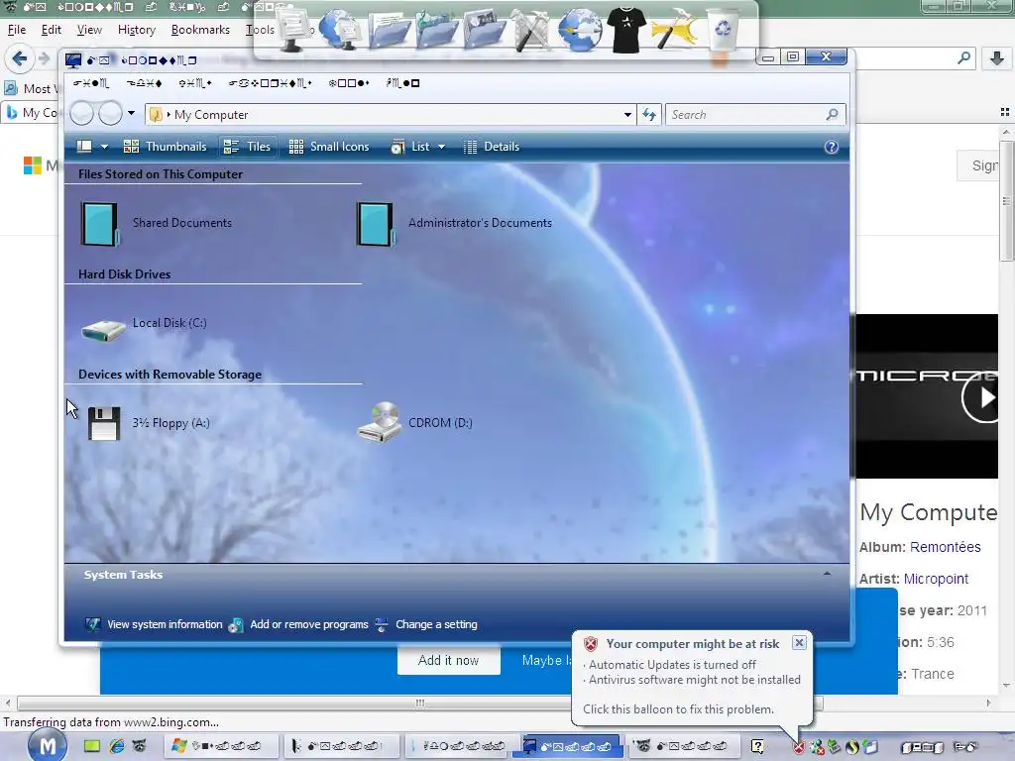Click the explorer Search field
This screenshot has width=1015, height=761.
point(745,115)
